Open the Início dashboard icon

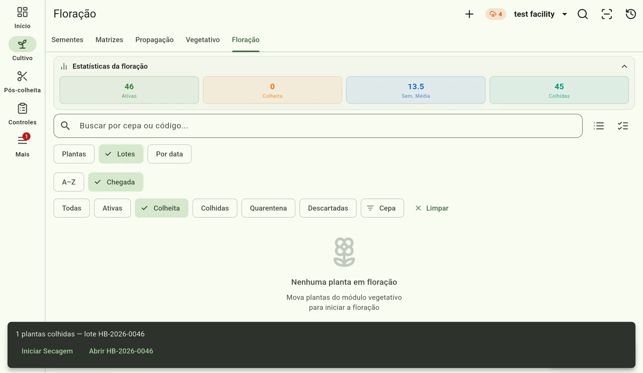(23, 12)
